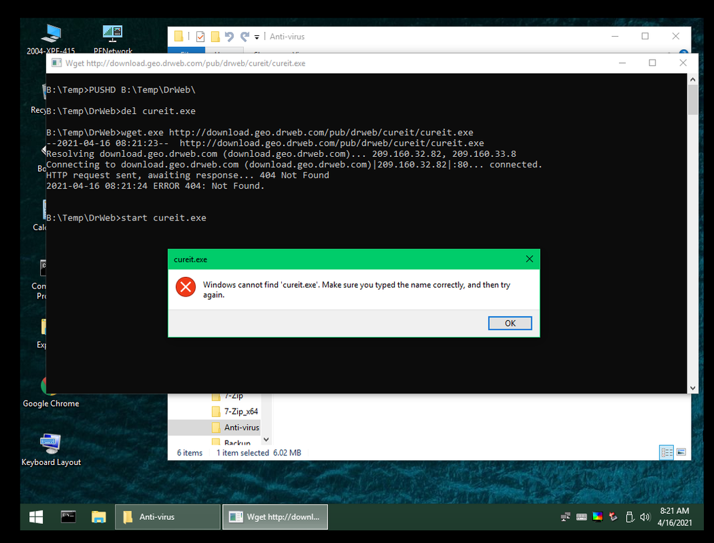Open the command prompt taskbar icon
The height and width of the screenshot is (543, 714).
[69, 517]
